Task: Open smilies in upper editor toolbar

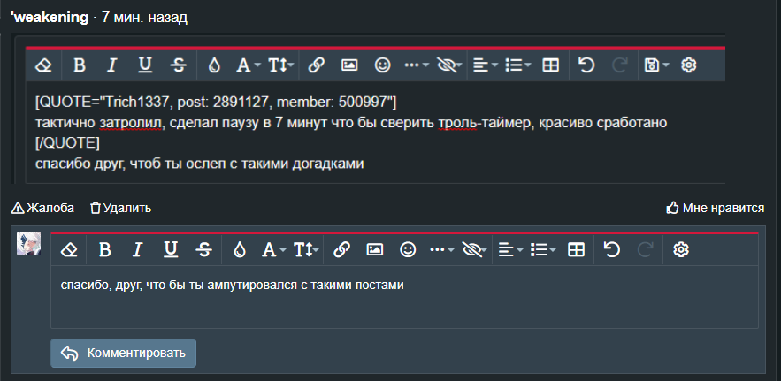Action: (382, 65)
